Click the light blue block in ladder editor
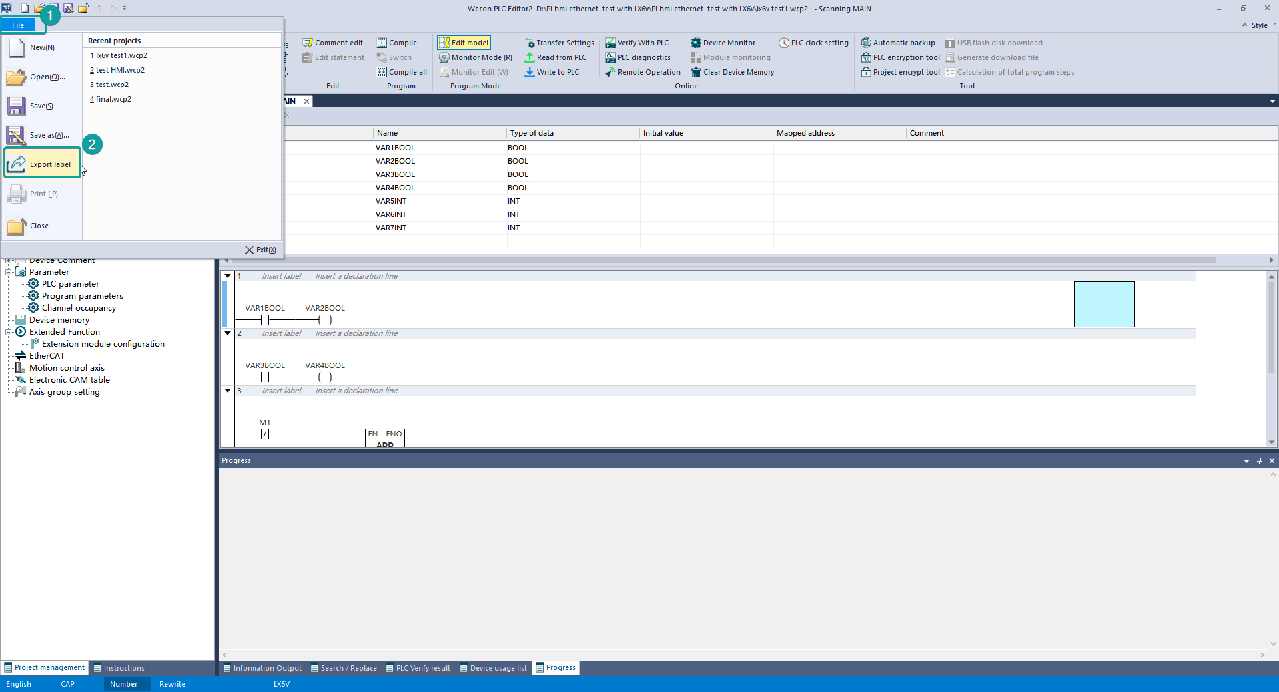Image resolution: width=1279 pixels, height=692 pixels. (1104, 304)
